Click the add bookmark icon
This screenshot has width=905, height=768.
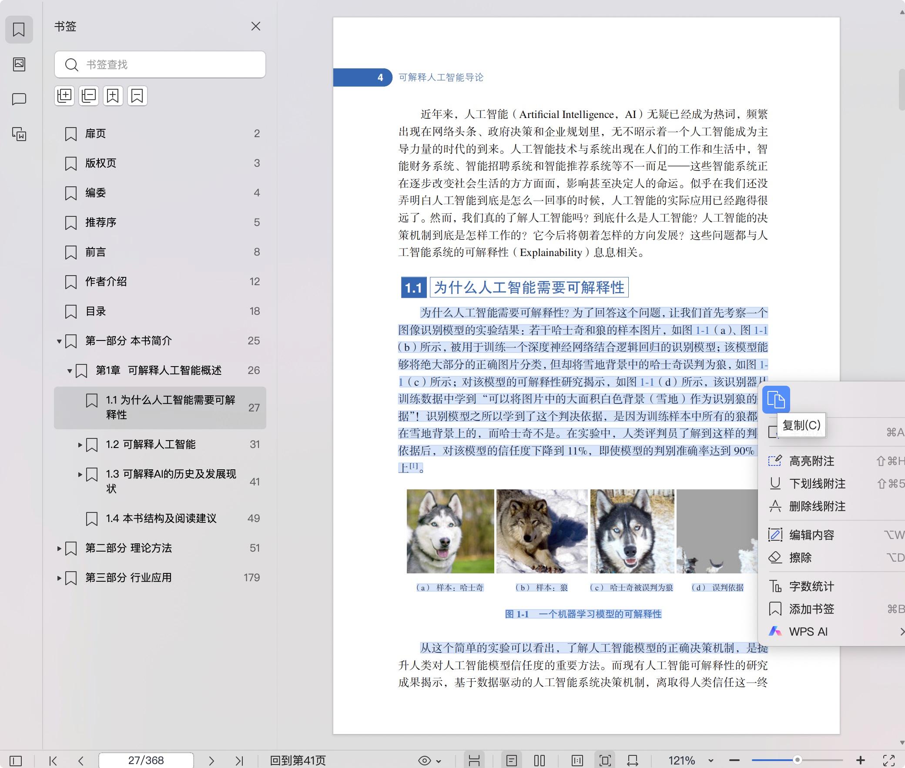(113, 96)
